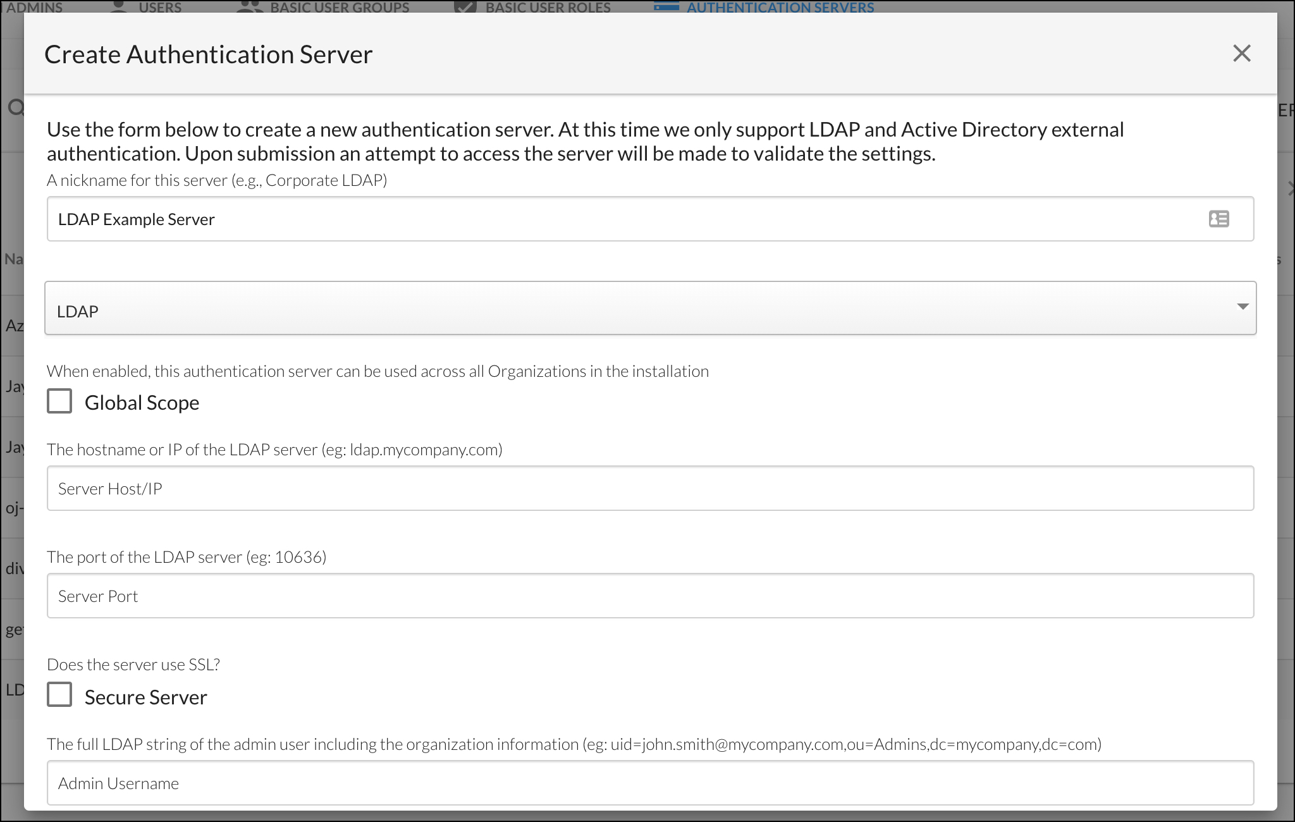Click the search magnifier icon behind the dialog
This screenshot has width=1295, height=822.
(x=15, y=107)
